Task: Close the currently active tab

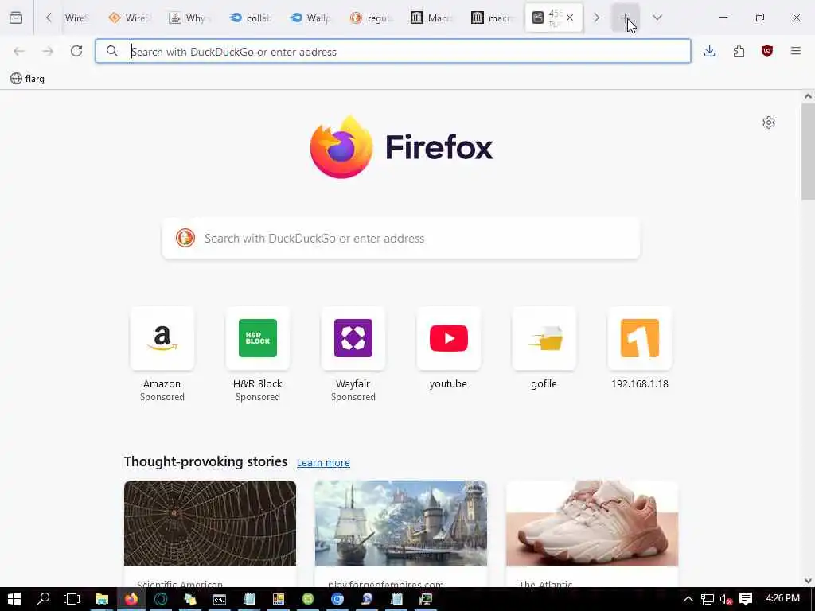Action: [x=570, y=18]
